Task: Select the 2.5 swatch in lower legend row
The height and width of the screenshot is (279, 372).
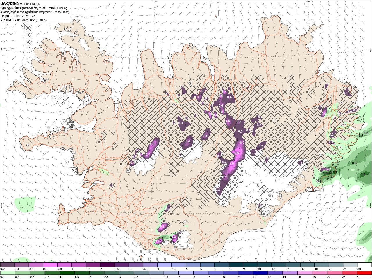Action: pos(111,273)
